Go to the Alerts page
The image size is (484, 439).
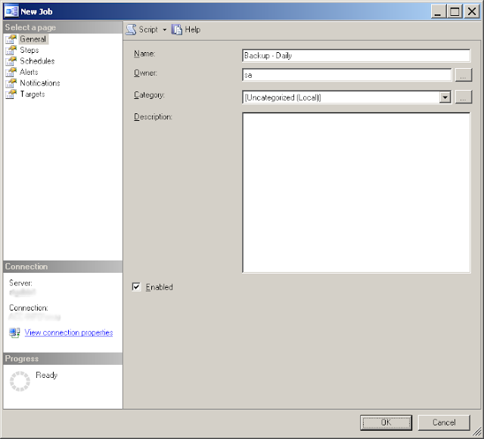29,72
